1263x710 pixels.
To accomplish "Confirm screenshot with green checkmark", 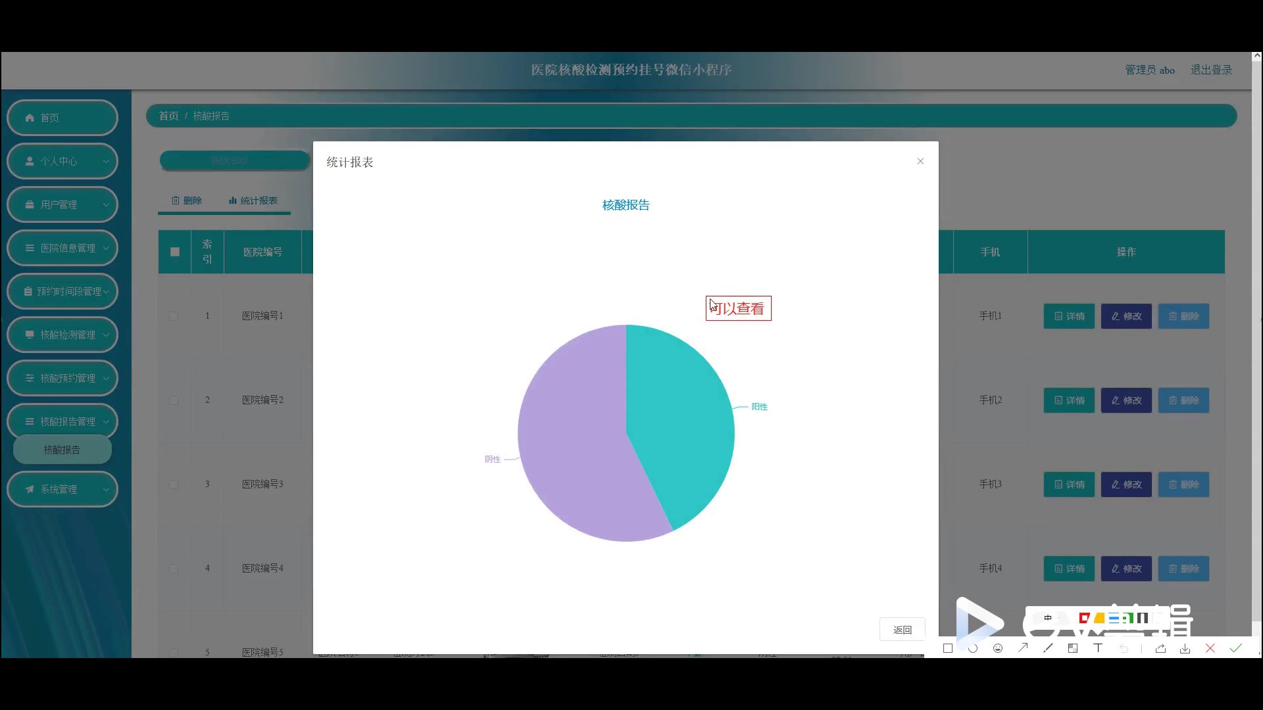I will tap(1235, 648).
